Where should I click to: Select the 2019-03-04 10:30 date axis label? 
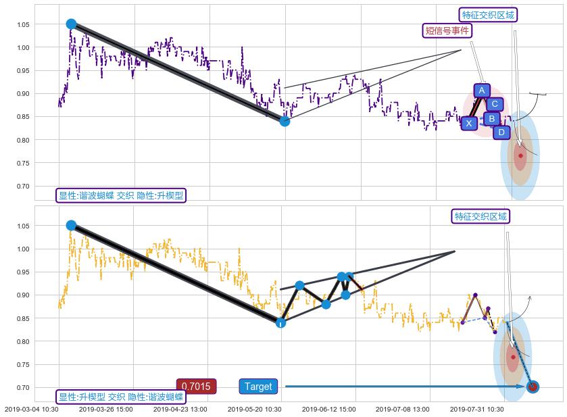(x=31, y=409)
